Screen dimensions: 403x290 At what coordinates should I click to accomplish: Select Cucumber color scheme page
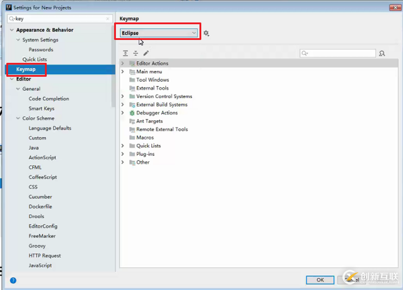pyautogui.click(x=40, y=197)
